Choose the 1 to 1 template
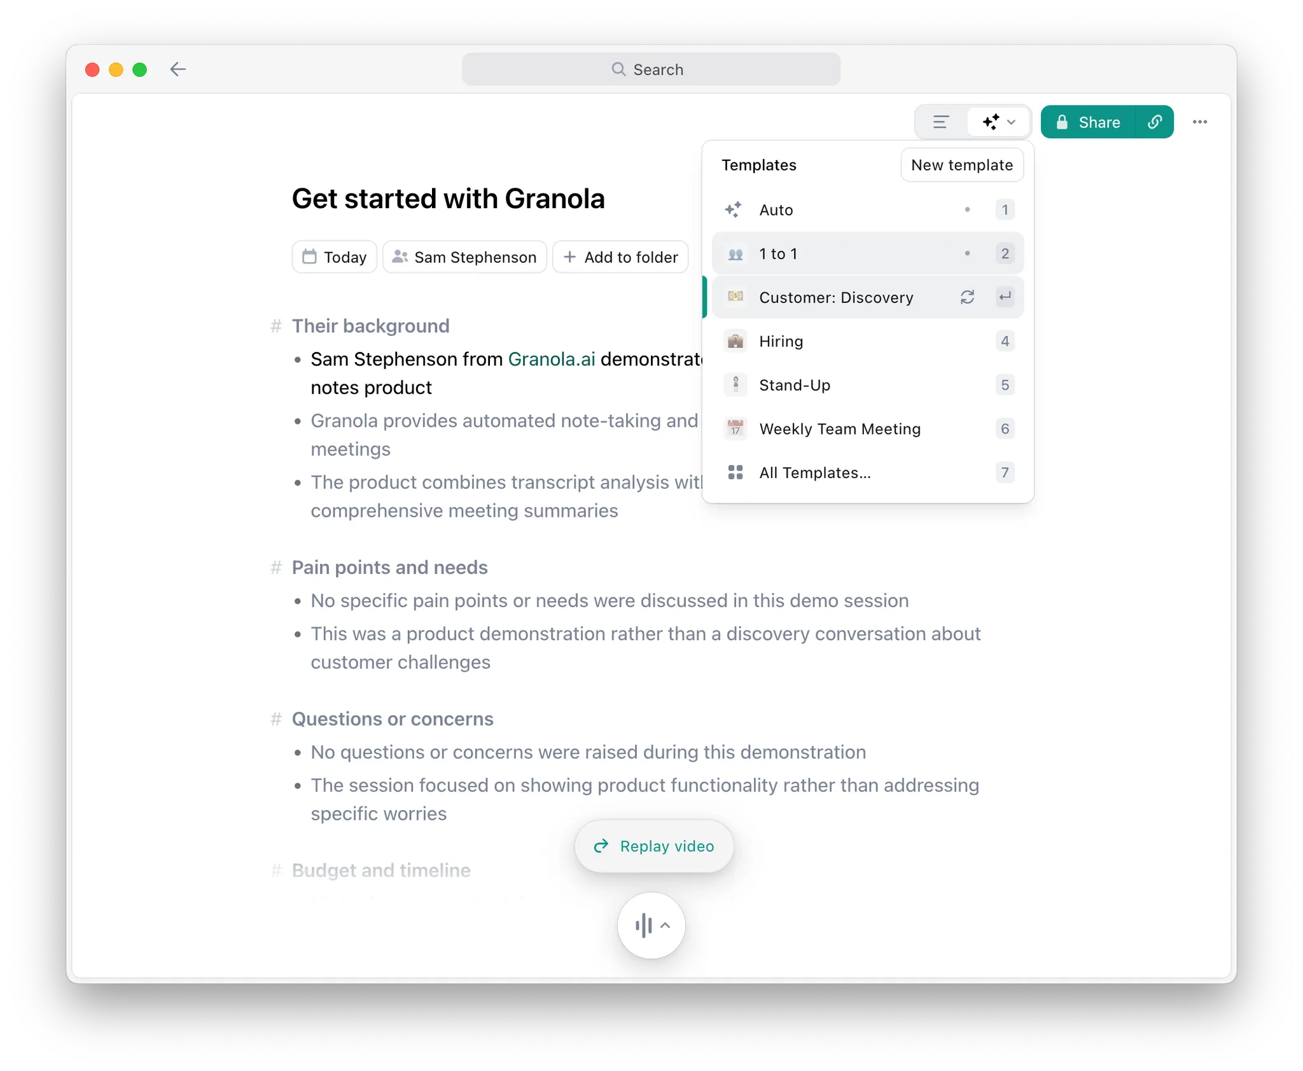The width and height of the screenshot is (1303, 1071). tap(868, 254)
